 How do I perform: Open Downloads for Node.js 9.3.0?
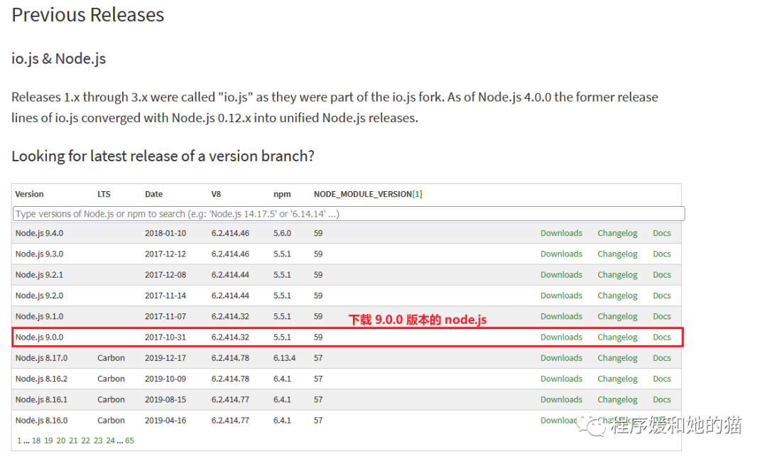click(x=561, y=254)
